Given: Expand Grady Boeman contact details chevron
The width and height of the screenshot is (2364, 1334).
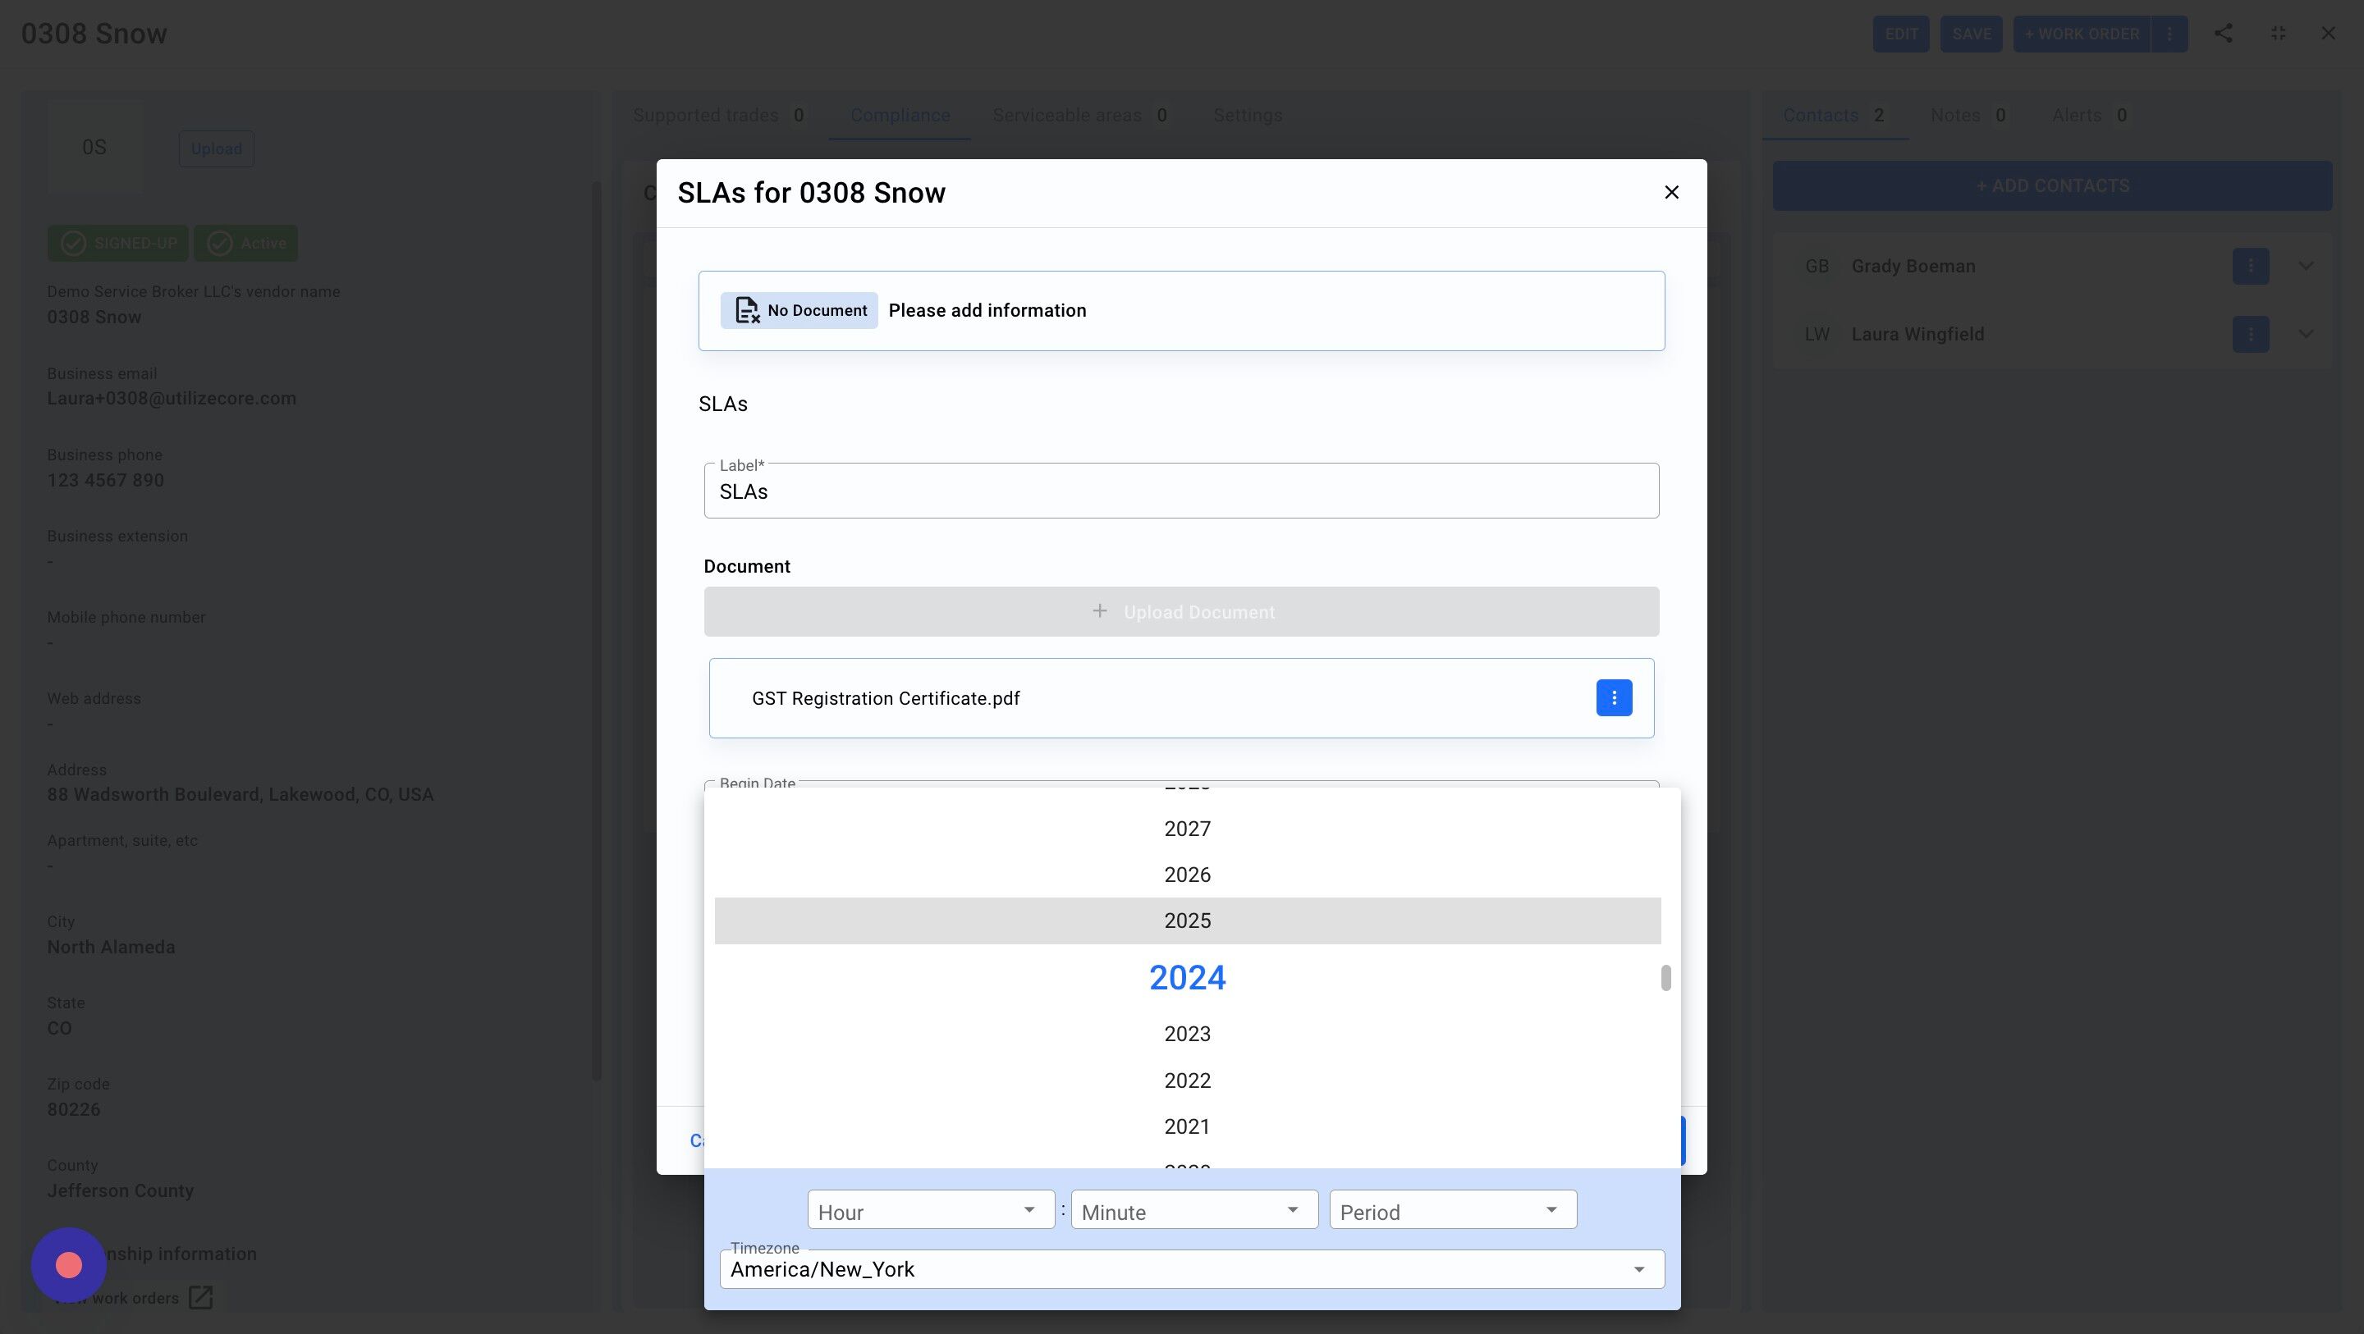Looking at the screenshot, I should point(2305,266).
